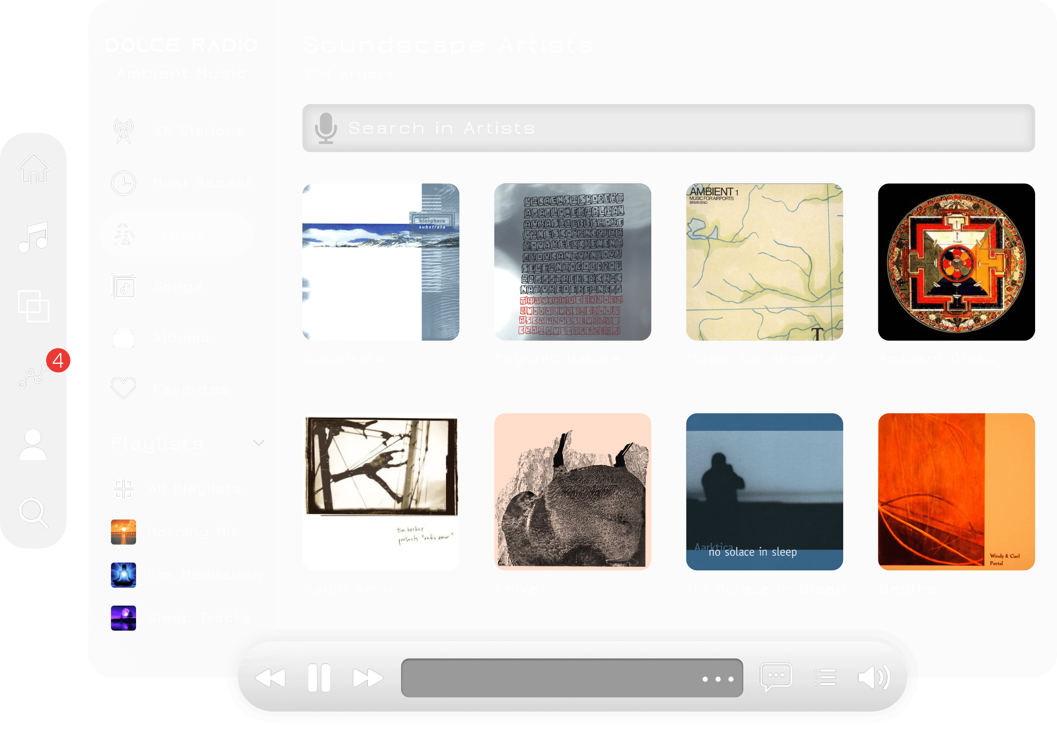Click the microphone voice search icon
Viewport: 1057px width, 730px height.
pos(326,129)
